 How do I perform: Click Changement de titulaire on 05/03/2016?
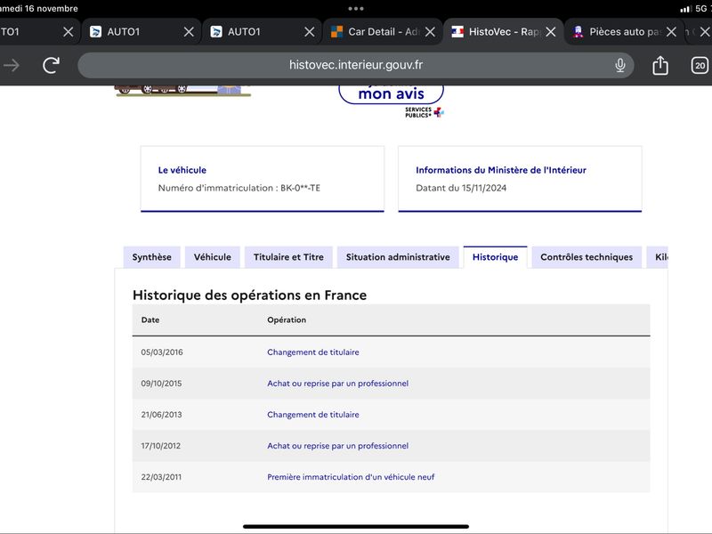click(313, 352)
